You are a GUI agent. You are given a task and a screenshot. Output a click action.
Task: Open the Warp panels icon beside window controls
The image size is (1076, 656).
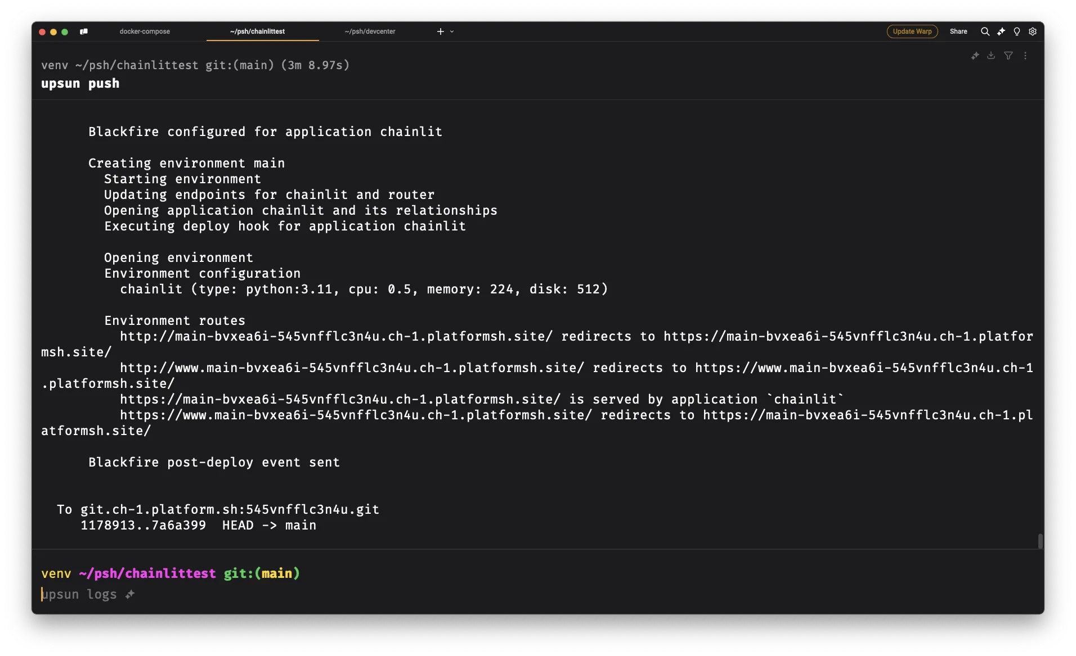pyautogui.click(x=84, y=31)
